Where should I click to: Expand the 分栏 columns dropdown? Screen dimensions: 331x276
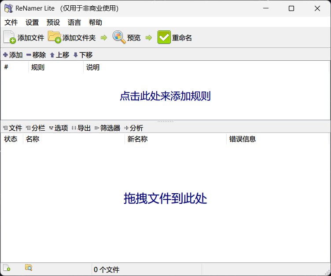[36, 128]
